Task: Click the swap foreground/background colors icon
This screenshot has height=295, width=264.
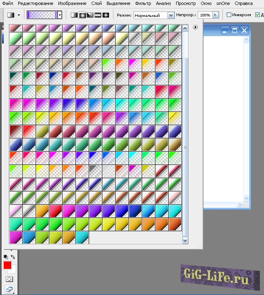Action: point(13,257)
